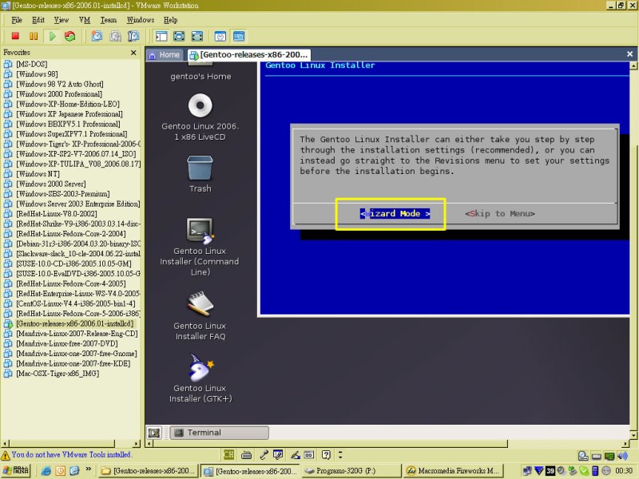Select [Windows 2000 Server] in Favorites
This screenshot has width=639, height=479.
[51, 184]
